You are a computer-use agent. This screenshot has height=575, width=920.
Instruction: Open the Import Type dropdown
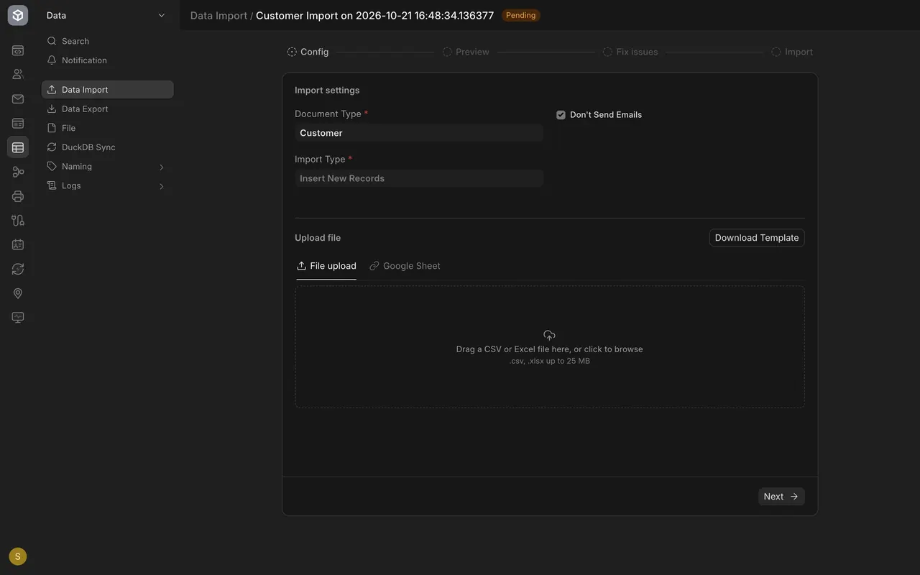coord(419,178)
